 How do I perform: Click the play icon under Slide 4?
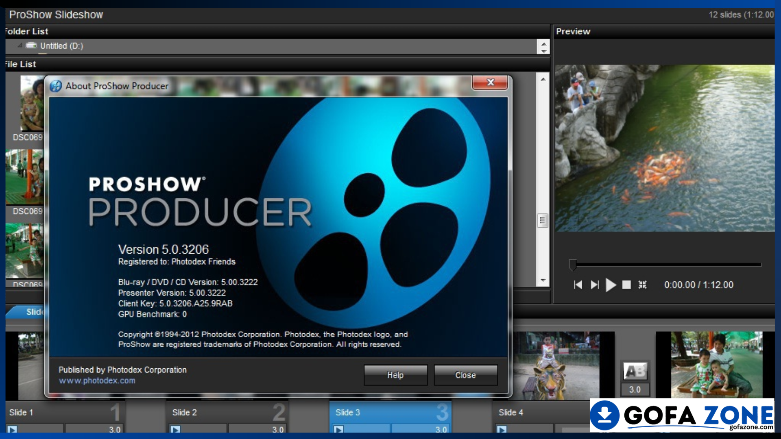pyautogui.click(x=502, y=429)
